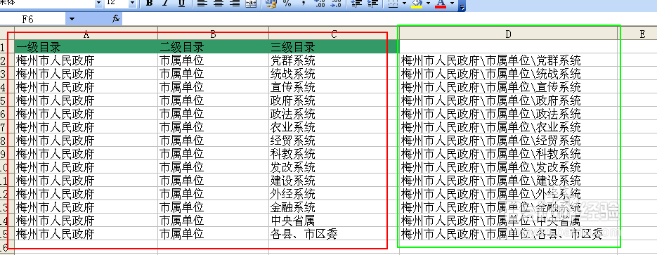The height and width of the screenshot is (255, 657).
Task: Select cell 科教系统 in column C
Action: pos(334,154)
